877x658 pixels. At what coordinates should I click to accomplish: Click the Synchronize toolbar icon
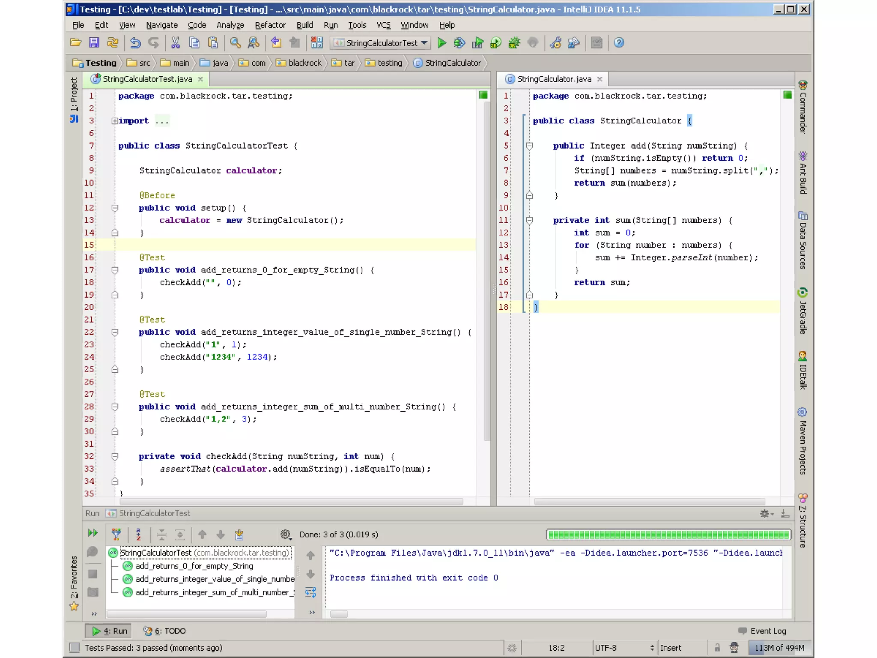click(x=113, y=43)
